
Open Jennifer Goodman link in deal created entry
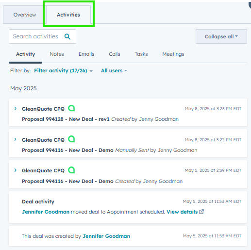click(x=106, y=236)
